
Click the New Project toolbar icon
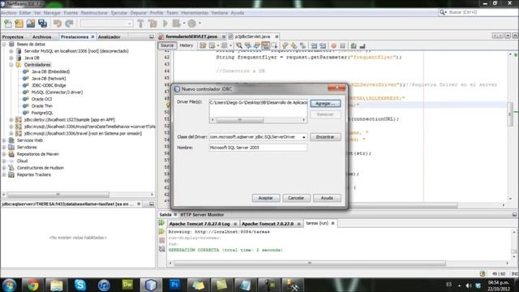[19, 24]
